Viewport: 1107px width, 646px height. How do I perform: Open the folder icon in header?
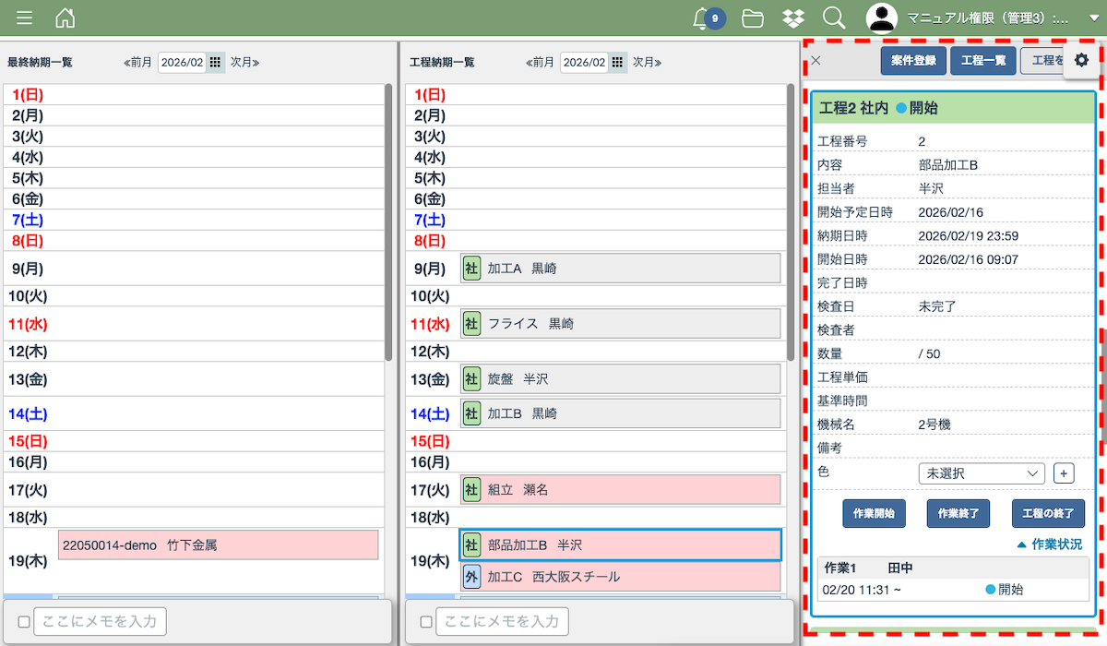(x=753, y=18)
